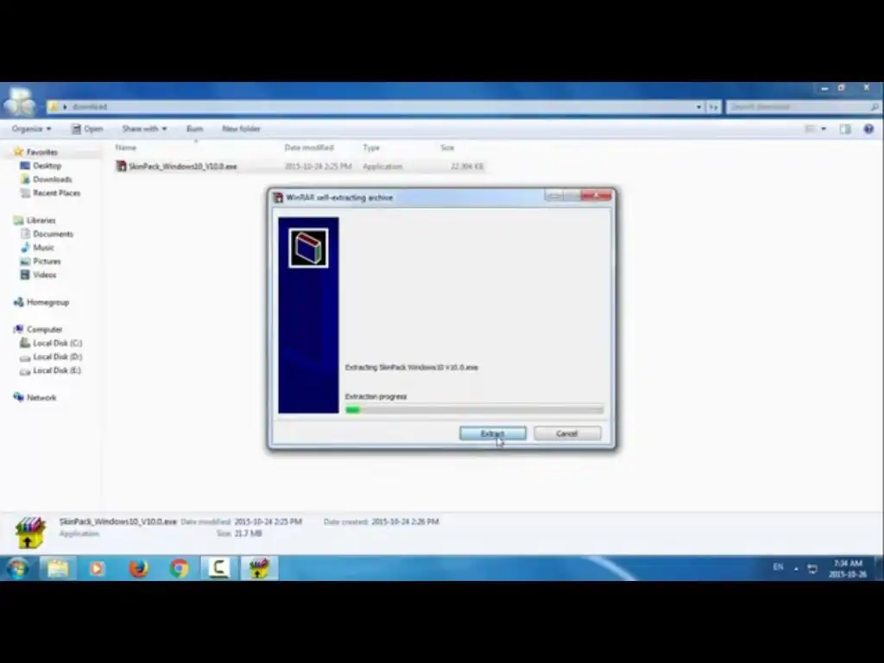Click the extraction progress bar
Viewport: 884px width, 663px height.
click(474, 410)
